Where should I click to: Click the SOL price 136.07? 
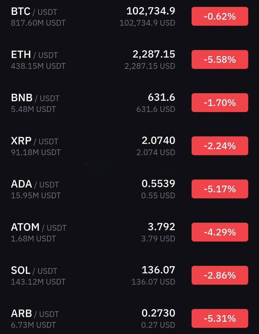tap(158, 270)
